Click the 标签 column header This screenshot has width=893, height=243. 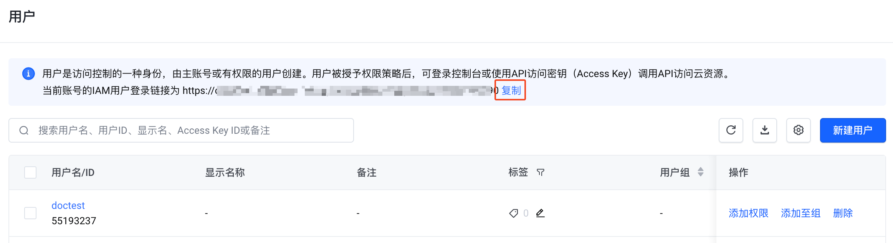point(518,172)
